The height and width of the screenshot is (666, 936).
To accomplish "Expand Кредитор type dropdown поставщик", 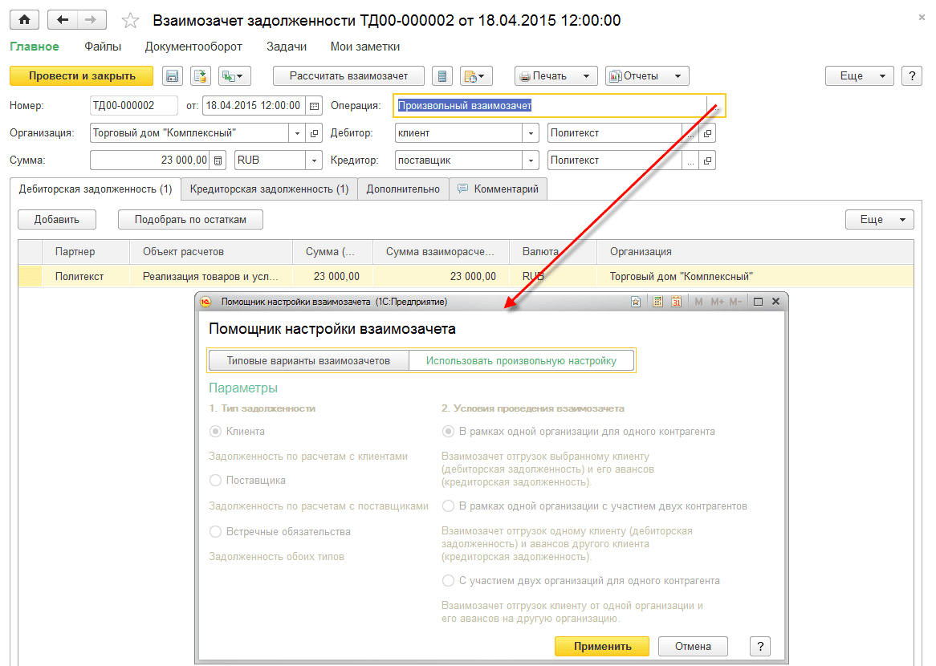I will pos(531,160).
